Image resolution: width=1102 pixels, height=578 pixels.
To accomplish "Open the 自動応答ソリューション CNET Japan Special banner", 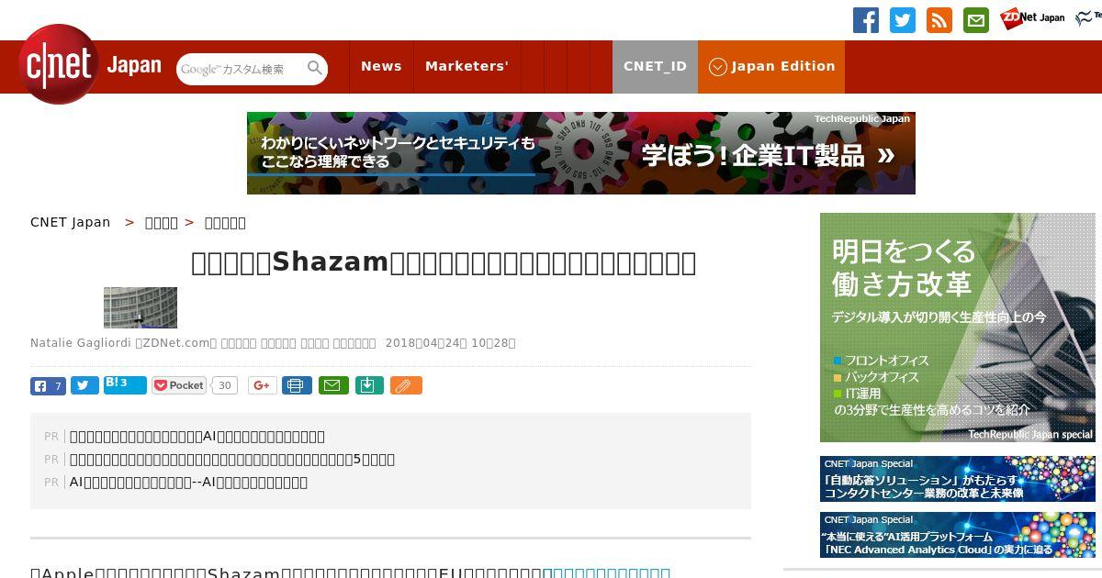I will (x=958, y=479).
